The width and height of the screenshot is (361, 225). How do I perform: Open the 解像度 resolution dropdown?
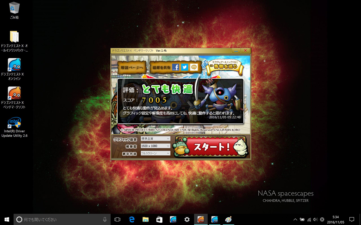pyautogui.click(x=155, y=146)
